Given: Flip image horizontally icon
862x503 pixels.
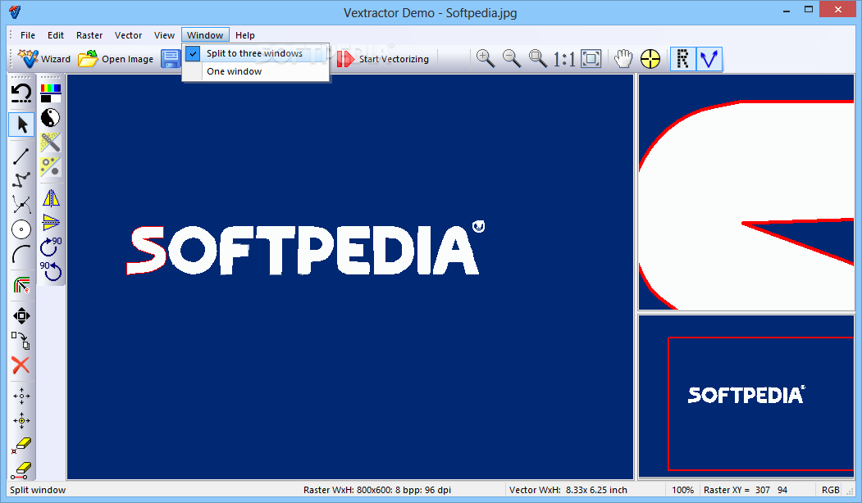Looking at the screenshot, I should (x=51, y=198).
